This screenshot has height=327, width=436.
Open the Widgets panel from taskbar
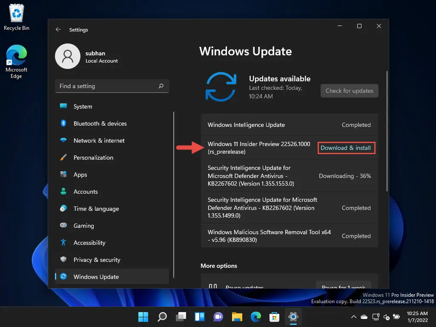(200, 317)
